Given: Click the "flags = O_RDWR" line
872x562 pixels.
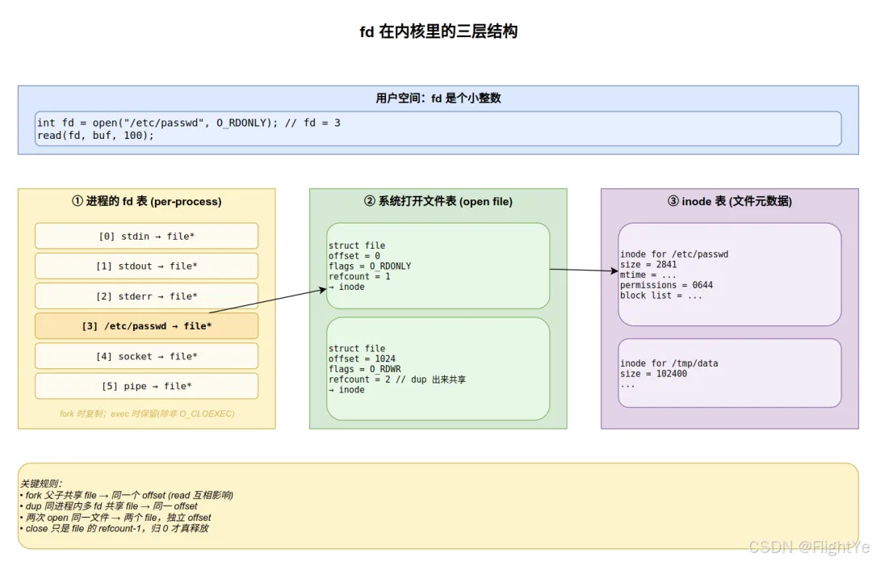Looking at the screenshot, I should [365, 369].
